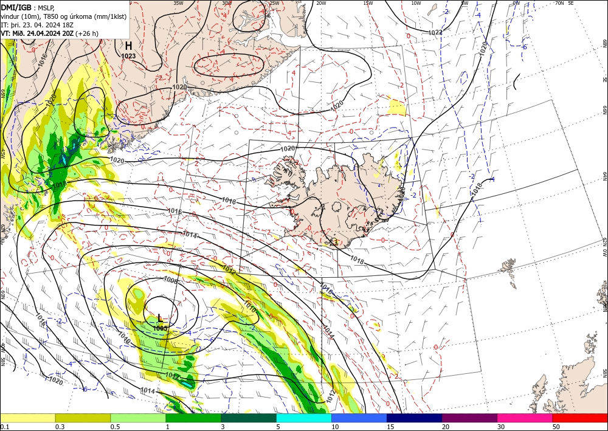Click the '35W' longitude label

click(178, 2)
